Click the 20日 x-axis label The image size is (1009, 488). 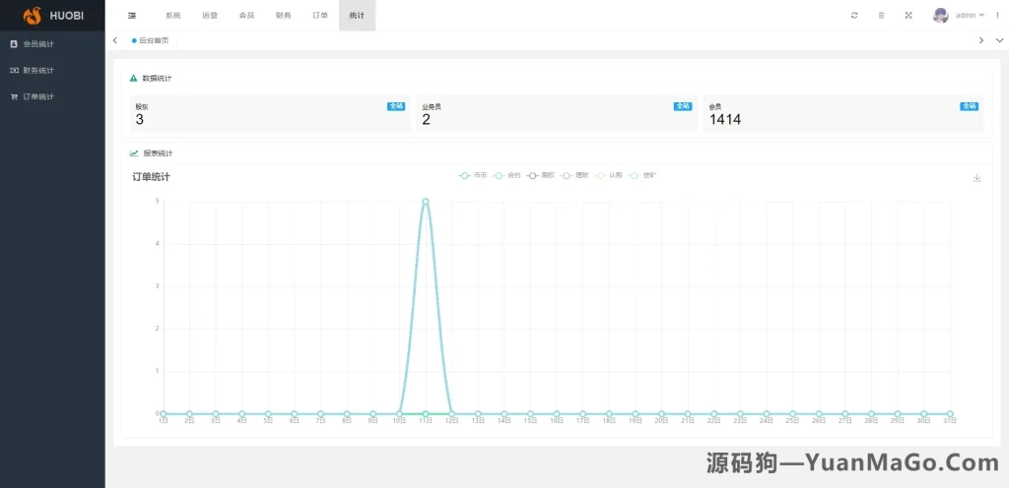[x=661, y=421]
